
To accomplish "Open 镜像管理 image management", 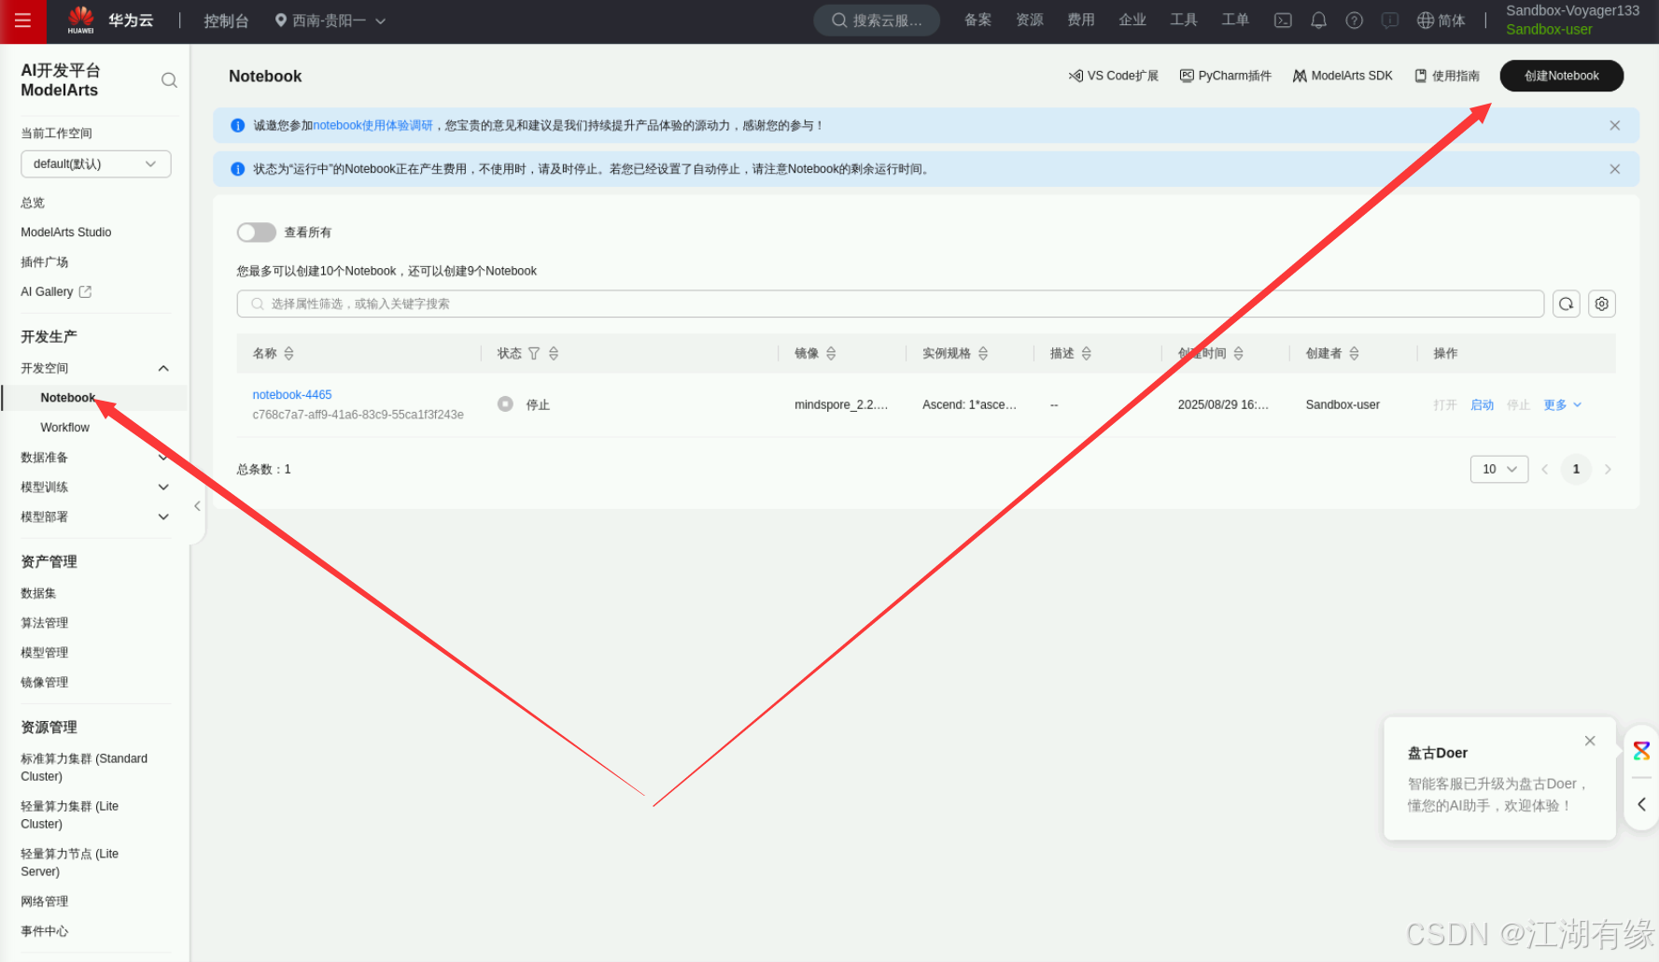I will tap(44, 683).
